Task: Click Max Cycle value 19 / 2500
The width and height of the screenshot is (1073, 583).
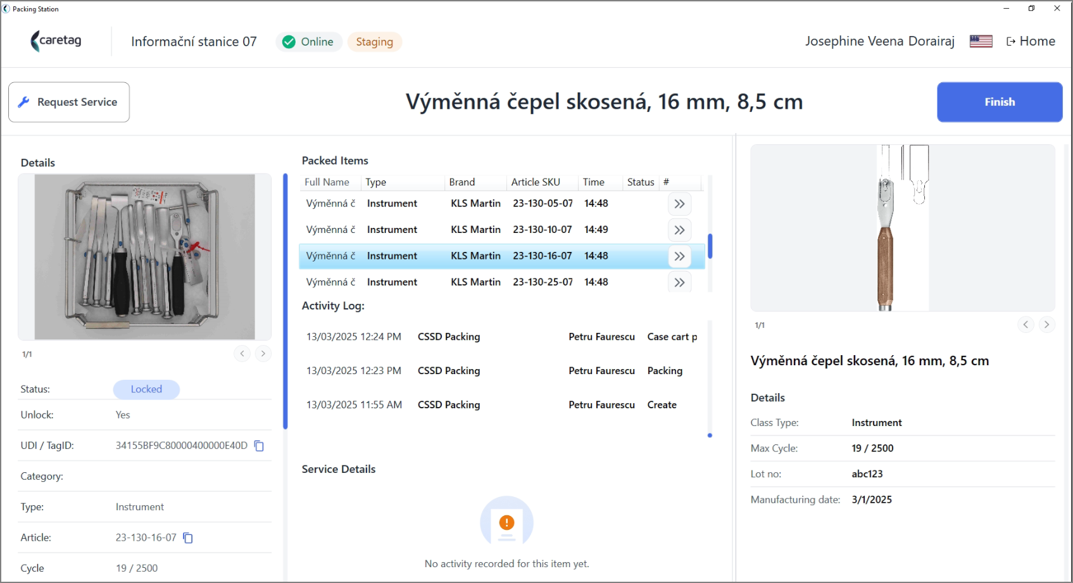Action: click(x=872, y=448)
